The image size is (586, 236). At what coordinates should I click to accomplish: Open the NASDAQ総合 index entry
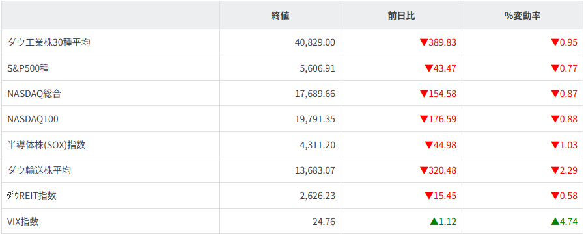tap(34, 94)
